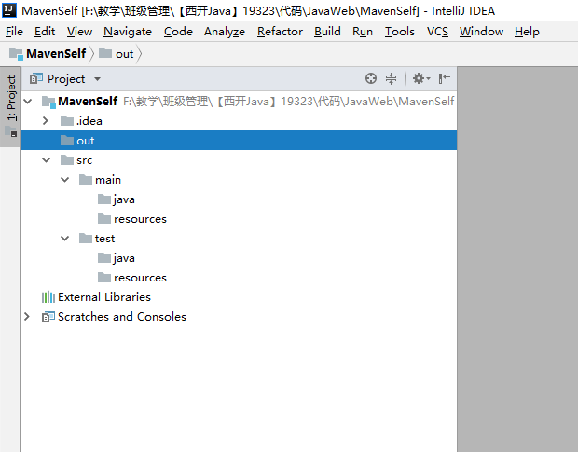This screenshot has width=578, height=452.
Task: Open the Refactor menu
Action: [280, 32]
